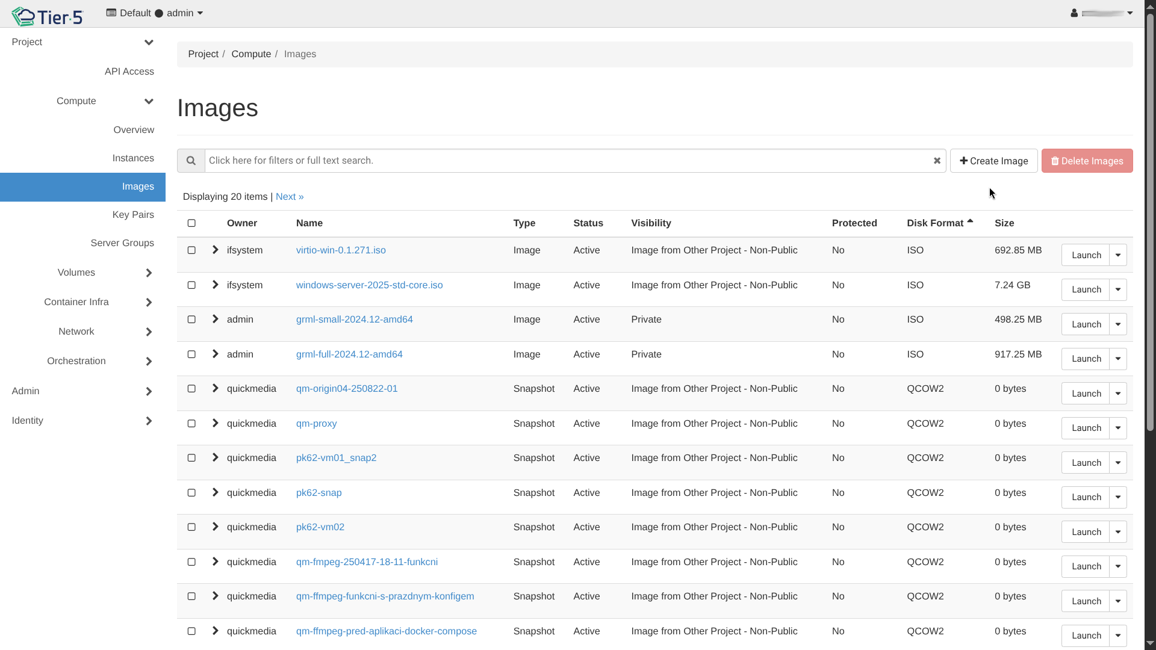Check the select-all images checkbox

(x=191, y=223)
